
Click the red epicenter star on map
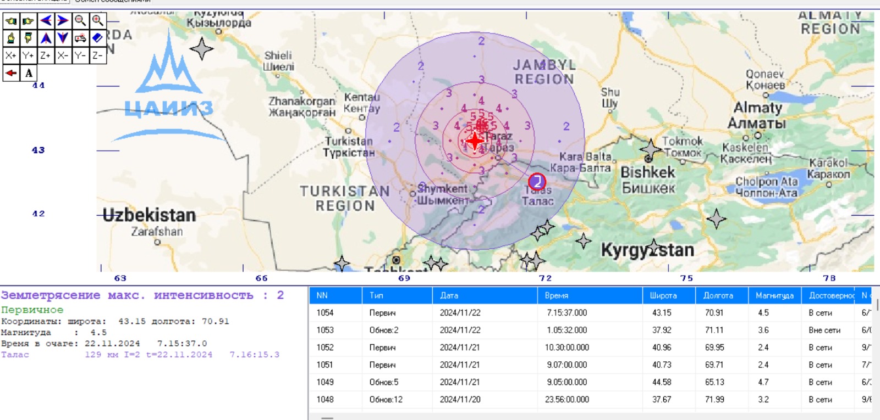coord(474,141)
